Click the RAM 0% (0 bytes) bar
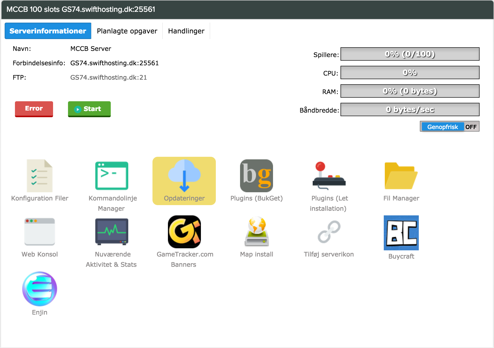Image resolution: width=494 pixels, height=348 pixels. click(x=410, y=91)
